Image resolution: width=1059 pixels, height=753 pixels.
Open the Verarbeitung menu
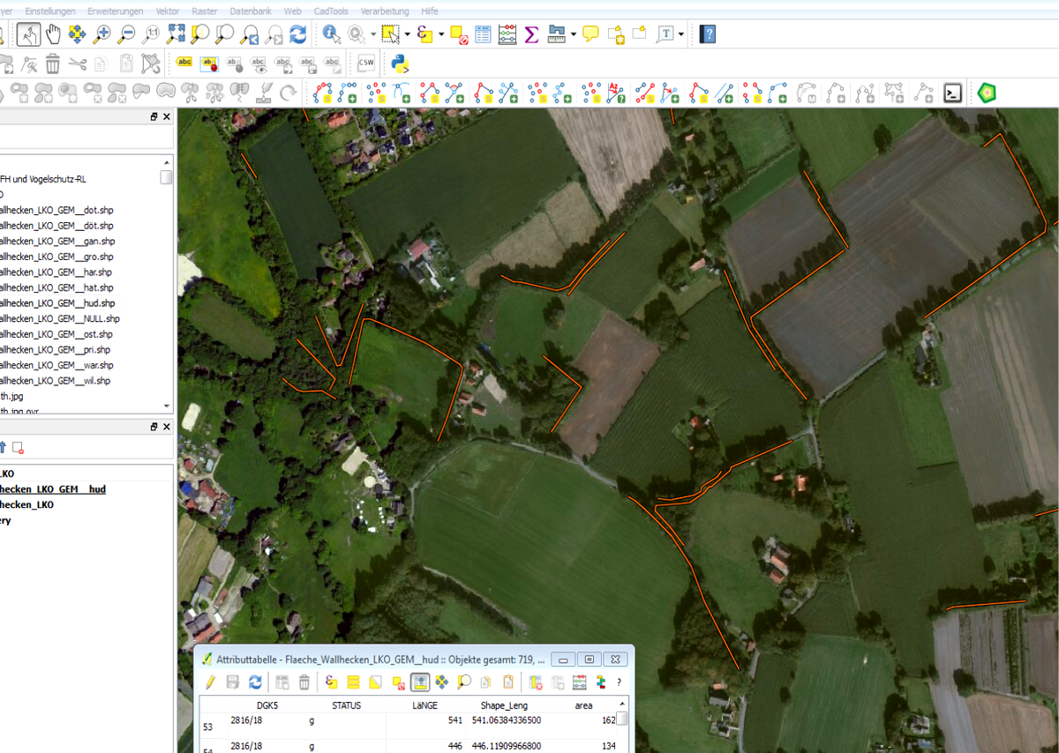click(x=385, y=11)
